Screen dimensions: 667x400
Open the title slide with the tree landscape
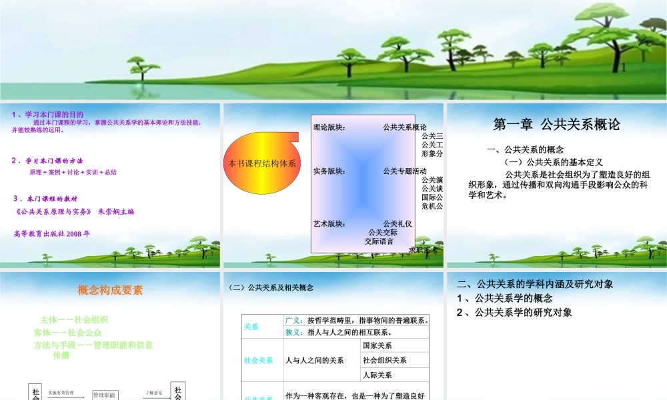(333, 50)
